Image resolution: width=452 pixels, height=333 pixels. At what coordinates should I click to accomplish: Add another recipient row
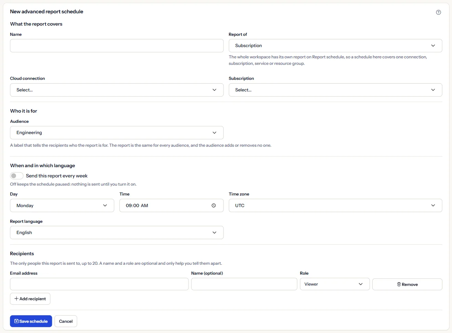30,299
